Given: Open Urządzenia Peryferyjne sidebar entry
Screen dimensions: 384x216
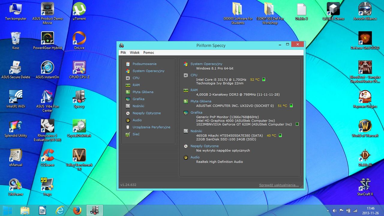Looking at the screenshot, I should pos(151,127).
